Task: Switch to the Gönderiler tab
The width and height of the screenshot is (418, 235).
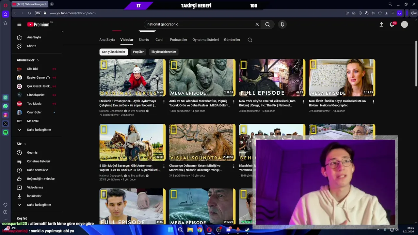Action: (x=232, y=40)
